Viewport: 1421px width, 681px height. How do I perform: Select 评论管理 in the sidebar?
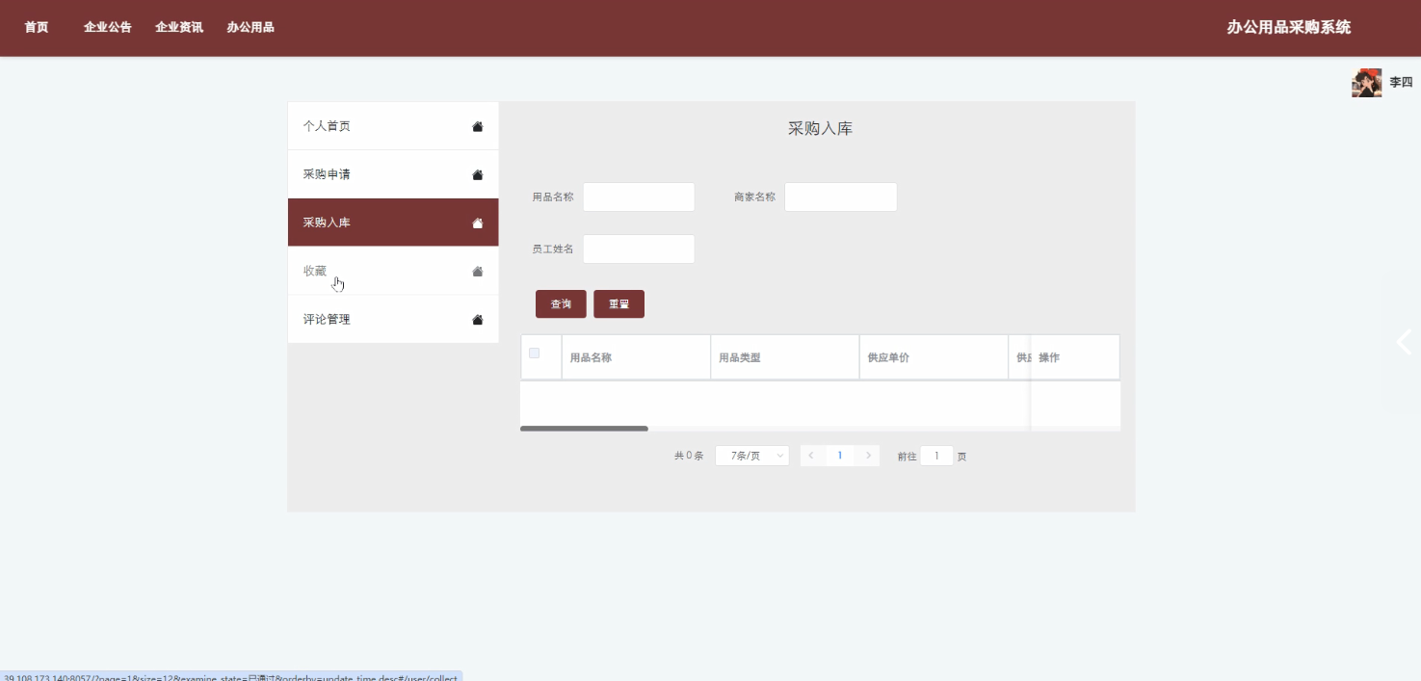[x=393, y=319]
